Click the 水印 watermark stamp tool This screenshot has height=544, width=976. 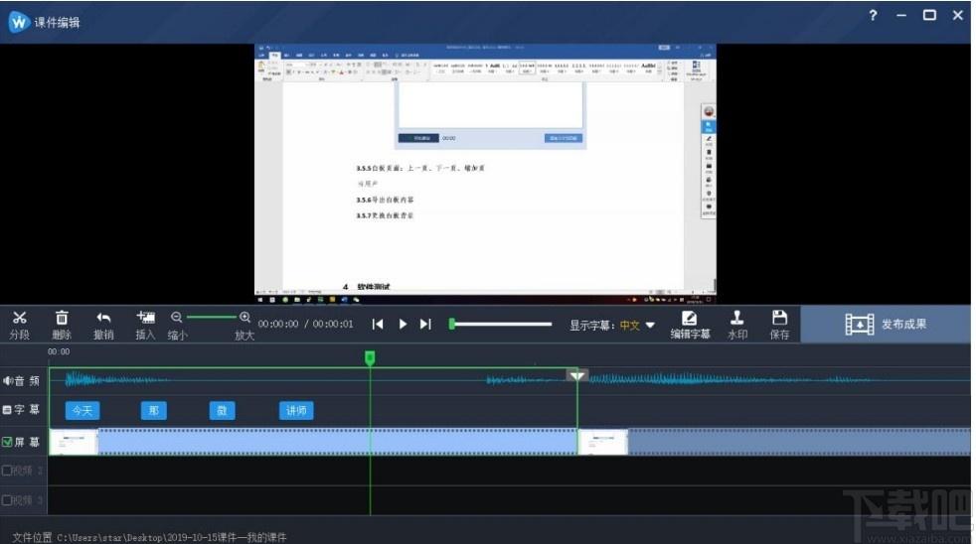click(x=737, y=326)
